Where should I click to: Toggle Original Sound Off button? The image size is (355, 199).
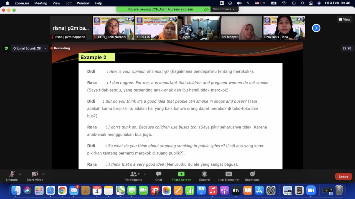click(x=27, y=48)
